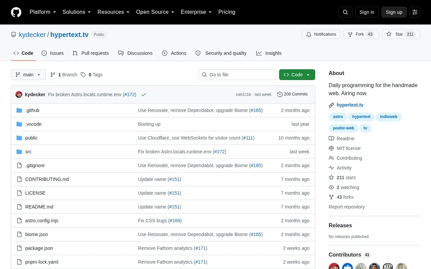Open the search magnifier button
Screen dimensions: 431x269
coord(345,12)
